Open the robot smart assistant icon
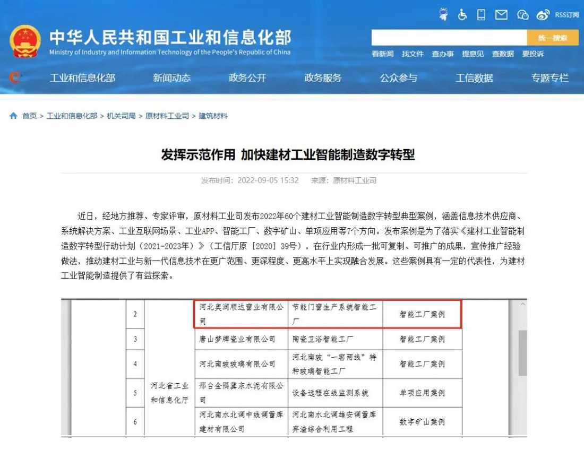Screen dimensions: 584x467 pyautogui.click(x=443, y=15)
